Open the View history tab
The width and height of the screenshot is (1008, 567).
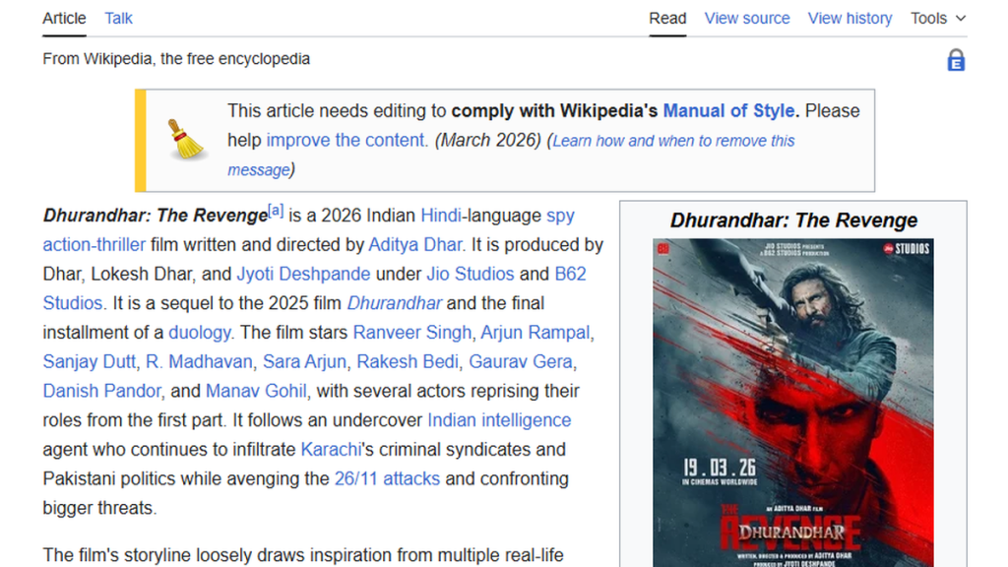tap(850, 18)
